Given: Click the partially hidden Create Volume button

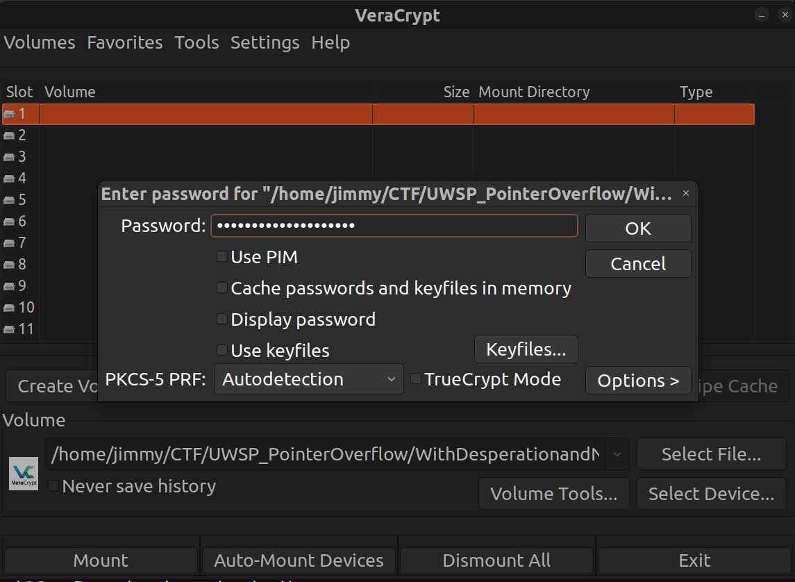Looking at the screenshot, I should [x=52, y=386].
